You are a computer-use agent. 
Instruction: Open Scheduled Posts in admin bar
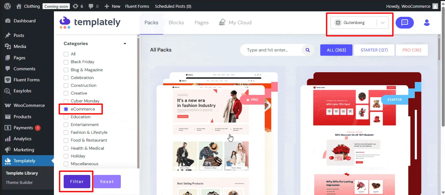pos(173,6)
